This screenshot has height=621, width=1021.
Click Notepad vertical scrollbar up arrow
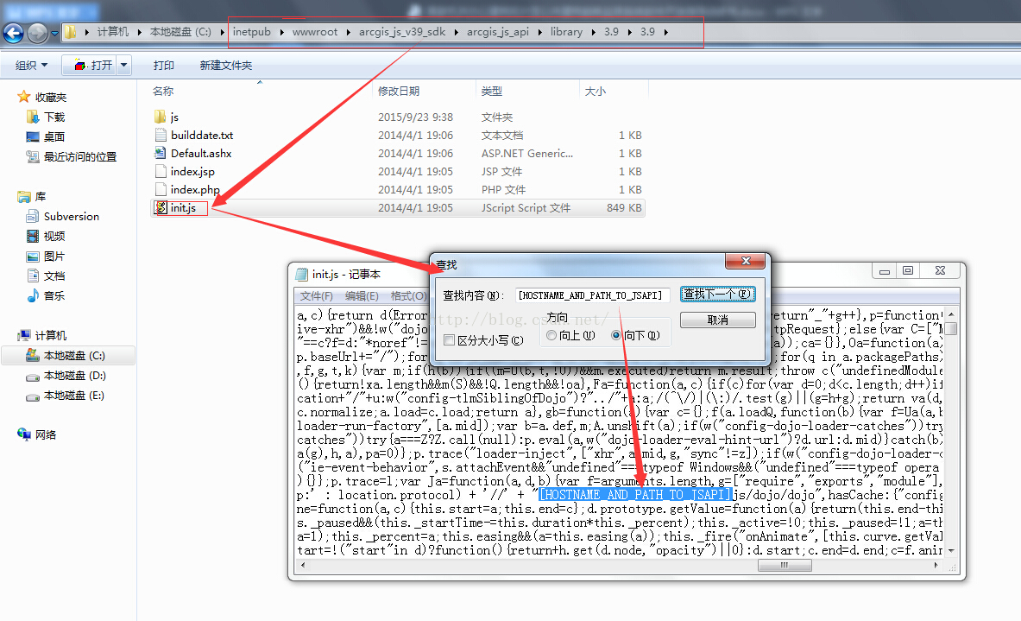click(951, 314)
